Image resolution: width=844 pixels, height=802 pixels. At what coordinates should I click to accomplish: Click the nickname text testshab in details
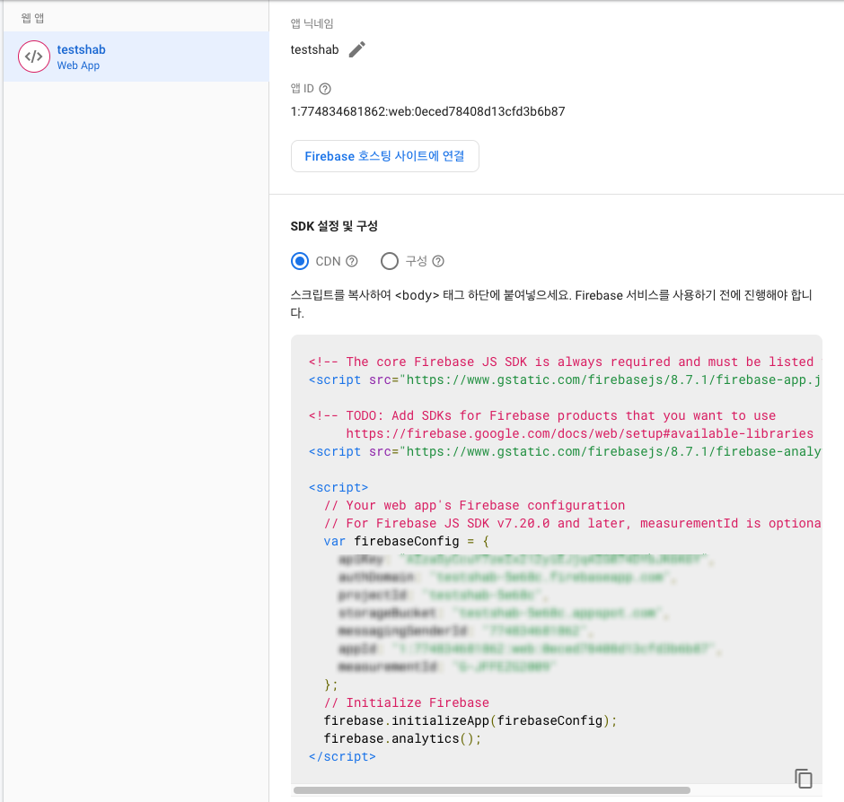tap(315, 49)
